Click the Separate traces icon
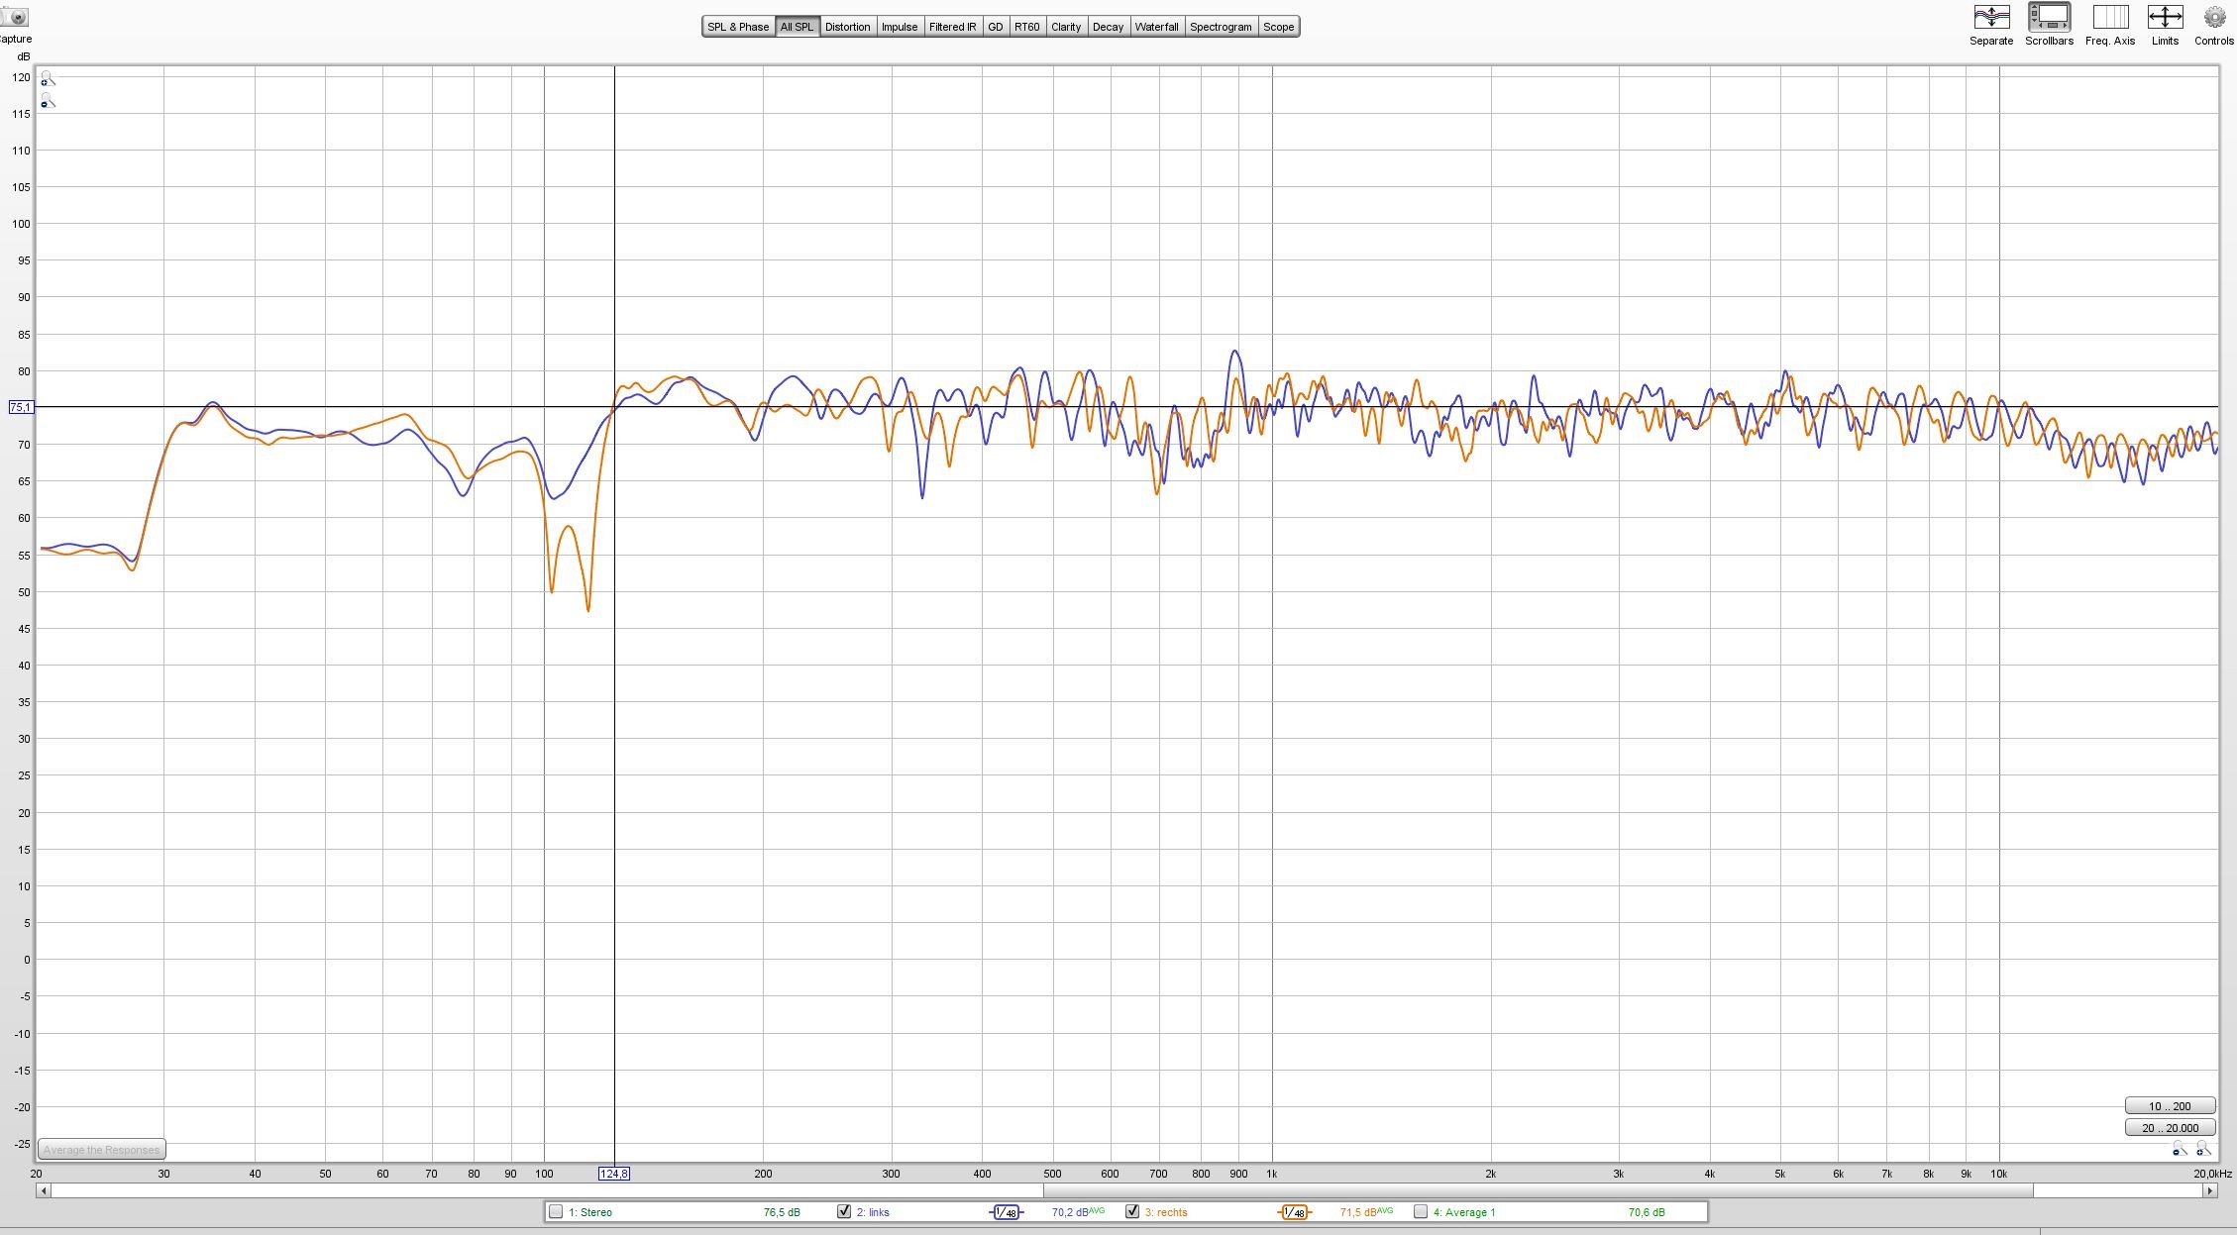2237x1235 pixels. click(x=1990, y=18)
